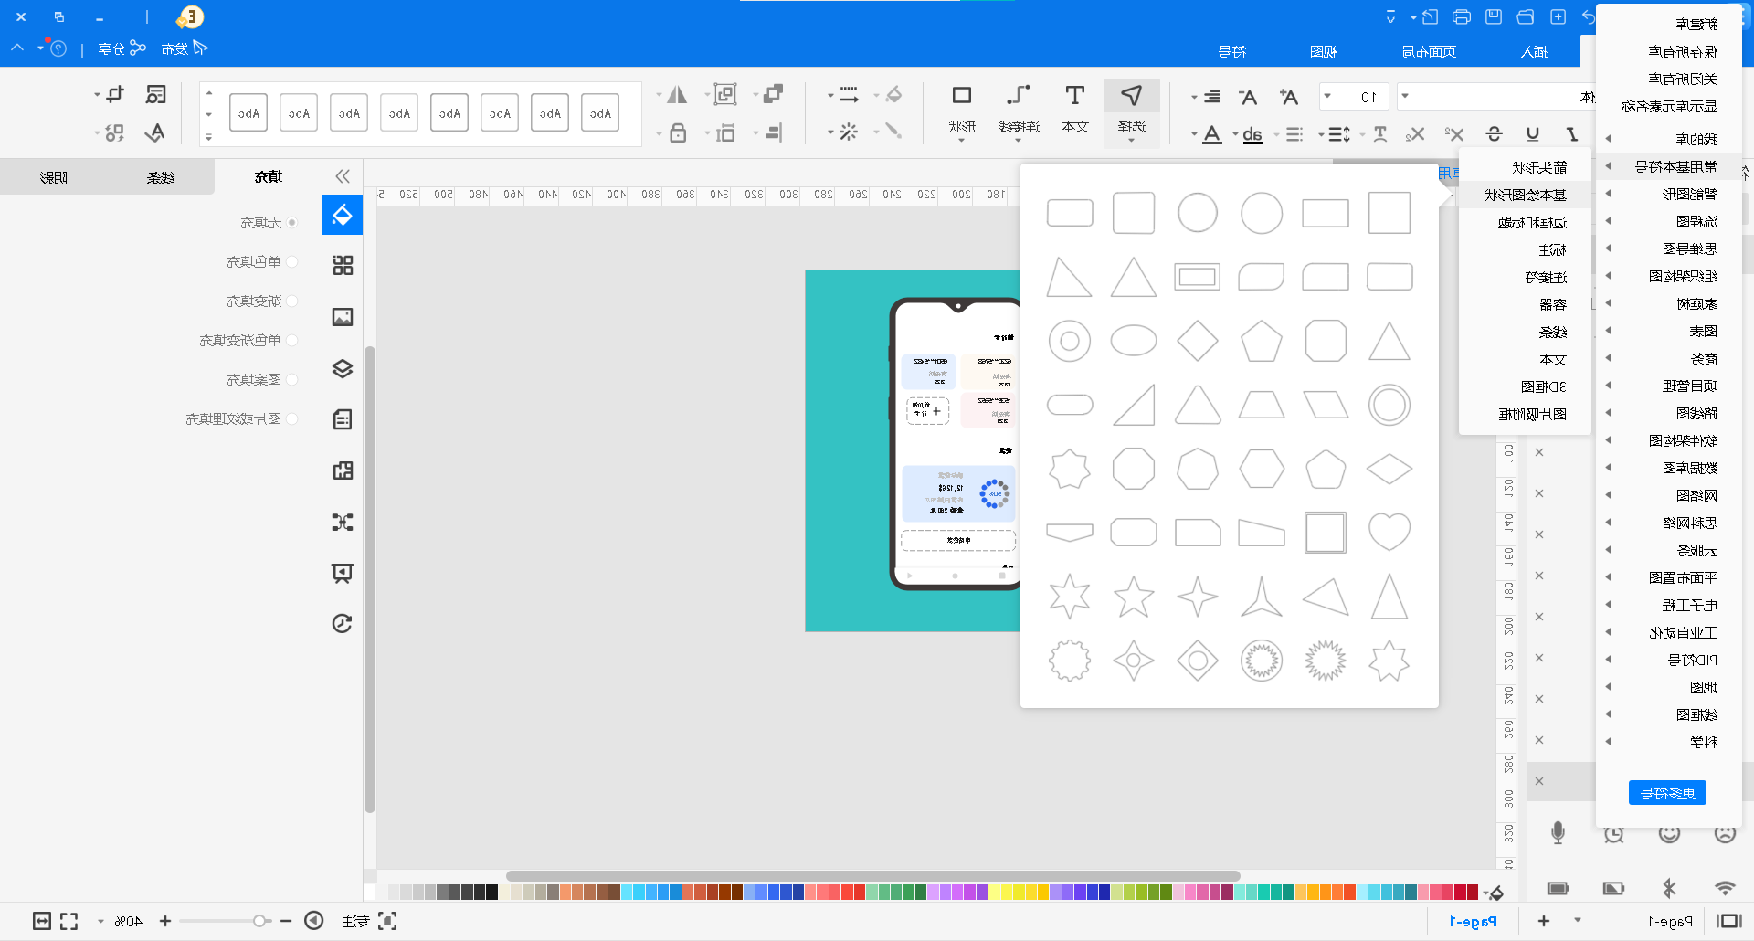The width and height of the screenshot is (1754, 941).
Task: Click the Wi-Fi icon
Action: click(1725, 888)
